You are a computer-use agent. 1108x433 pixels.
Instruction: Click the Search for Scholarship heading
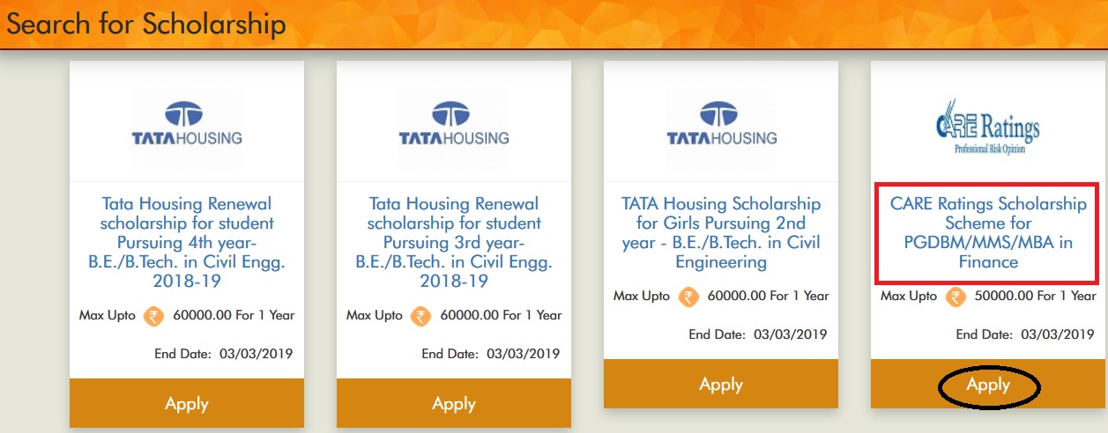tap(146, 24)
